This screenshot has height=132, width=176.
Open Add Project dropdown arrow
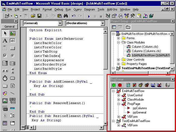11,16
